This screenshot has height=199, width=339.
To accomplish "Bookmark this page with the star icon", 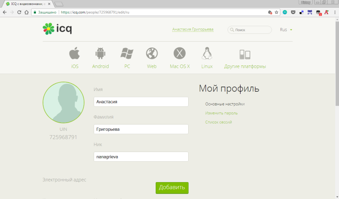I will tap(276, 12).
